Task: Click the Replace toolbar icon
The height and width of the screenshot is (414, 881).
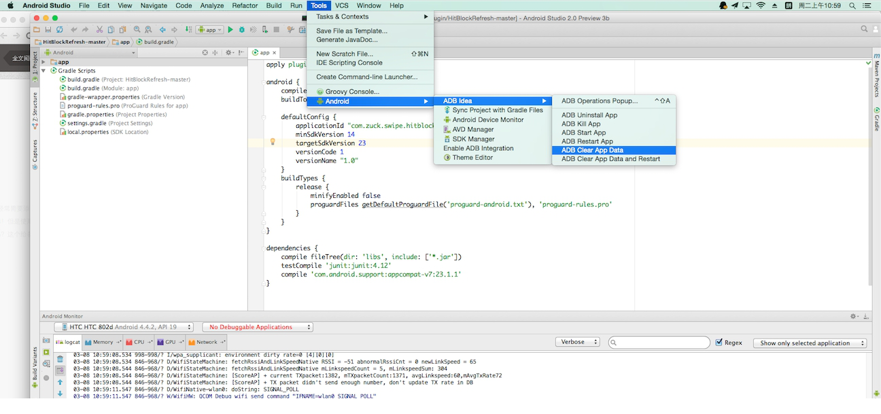Action: 148,30
